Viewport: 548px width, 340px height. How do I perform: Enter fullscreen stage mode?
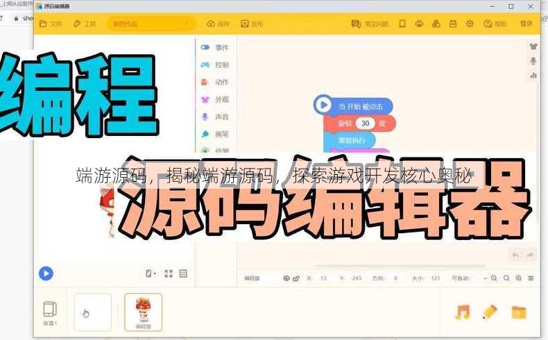point(169,273)
